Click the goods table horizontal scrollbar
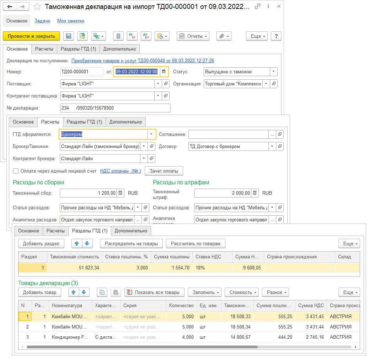 tap(142, 346)
